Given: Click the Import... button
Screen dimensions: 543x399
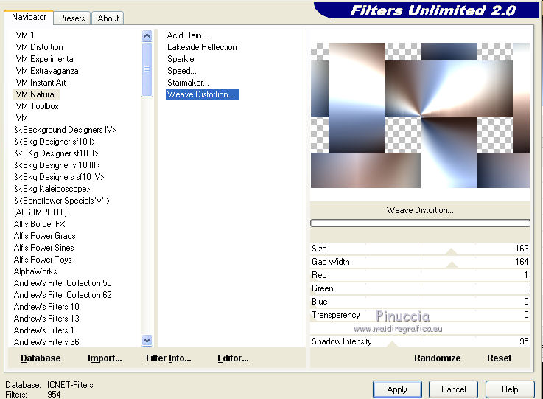Looking at the screenshot, I should 105,358.
